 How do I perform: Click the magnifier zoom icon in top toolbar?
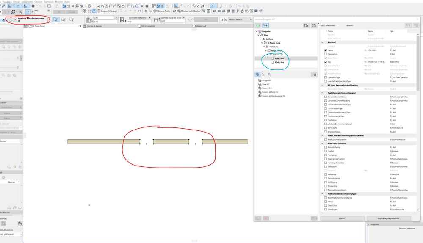click(102, 6)
